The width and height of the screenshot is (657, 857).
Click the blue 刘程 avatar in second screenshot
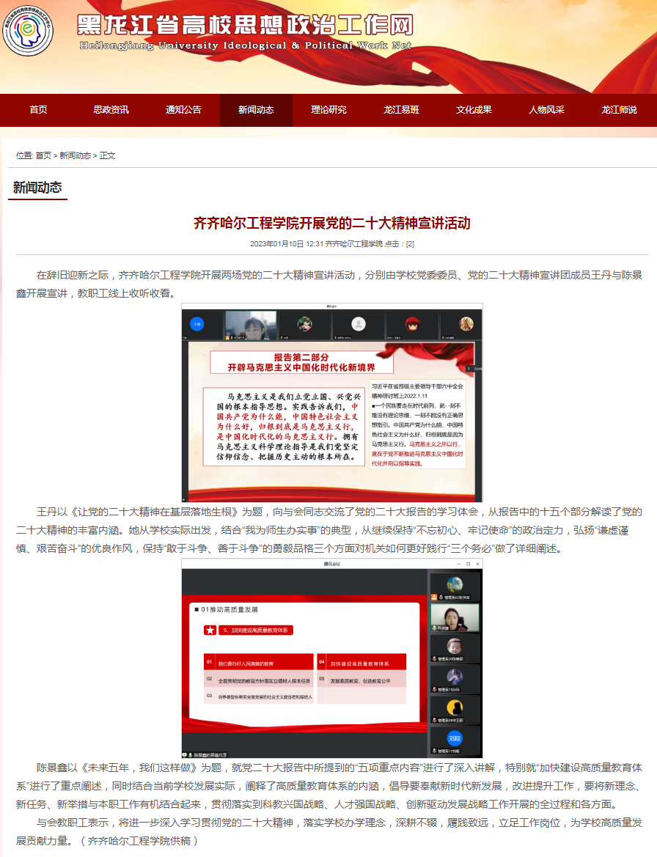click(455, 738)
